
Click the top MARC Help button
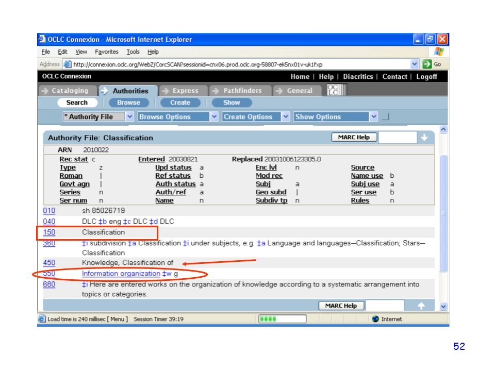pyautogui.click(x=354, y=137)
